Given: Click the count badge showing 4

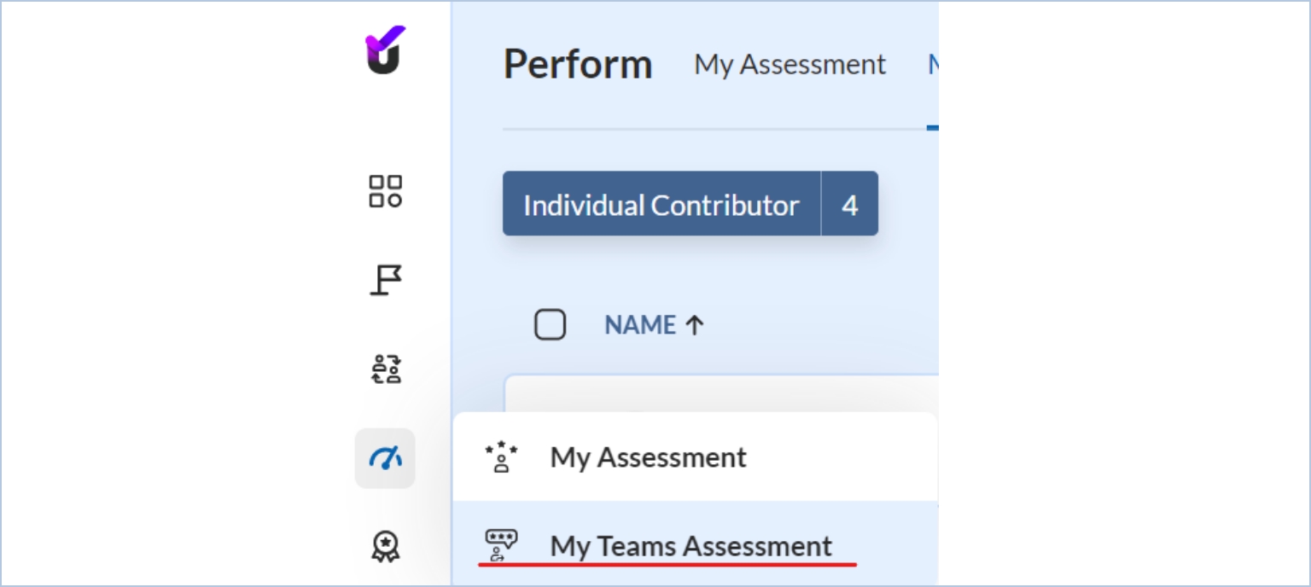Looking at the screenshot, I should click(x=849, y=204).
